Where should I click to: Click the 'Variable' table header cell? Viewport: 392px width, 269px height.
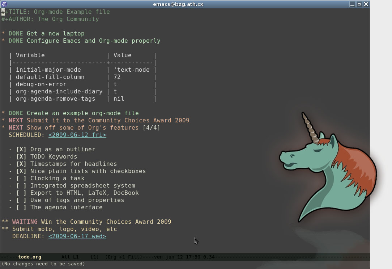[x=30, y=55]
